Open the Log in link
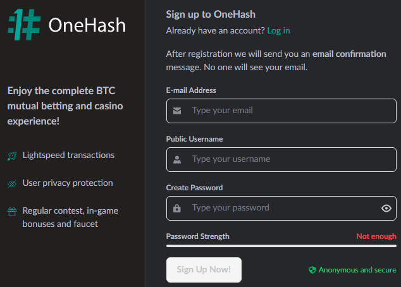 278,31
